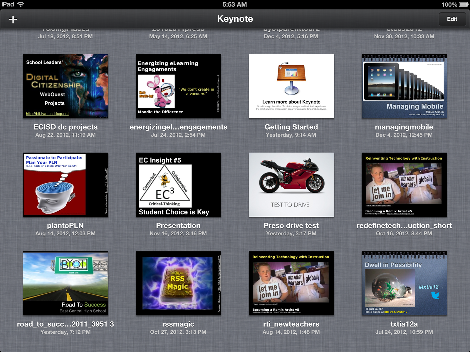Tap the title "redefinetech...uction_short"
The width and height of the screenshot is (470, 352).
coord(404,226)
